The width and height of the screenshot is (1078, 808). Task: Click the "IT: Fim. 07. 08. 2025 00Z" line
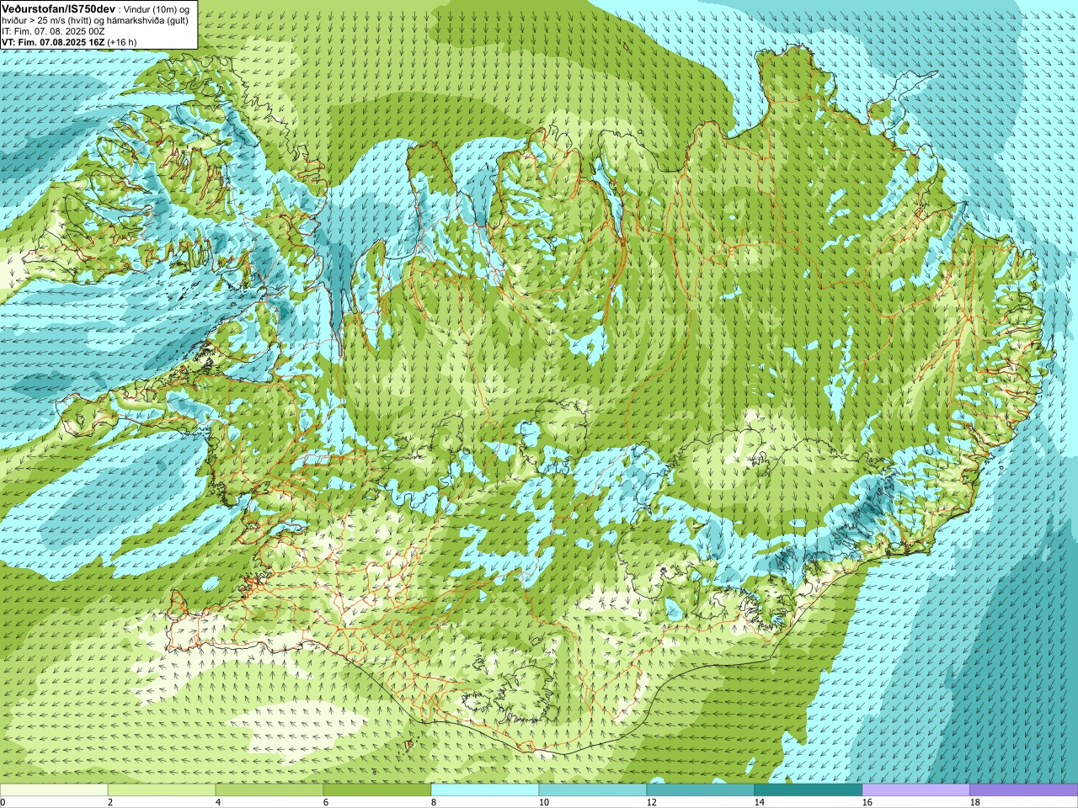click(x=53, y=30)
